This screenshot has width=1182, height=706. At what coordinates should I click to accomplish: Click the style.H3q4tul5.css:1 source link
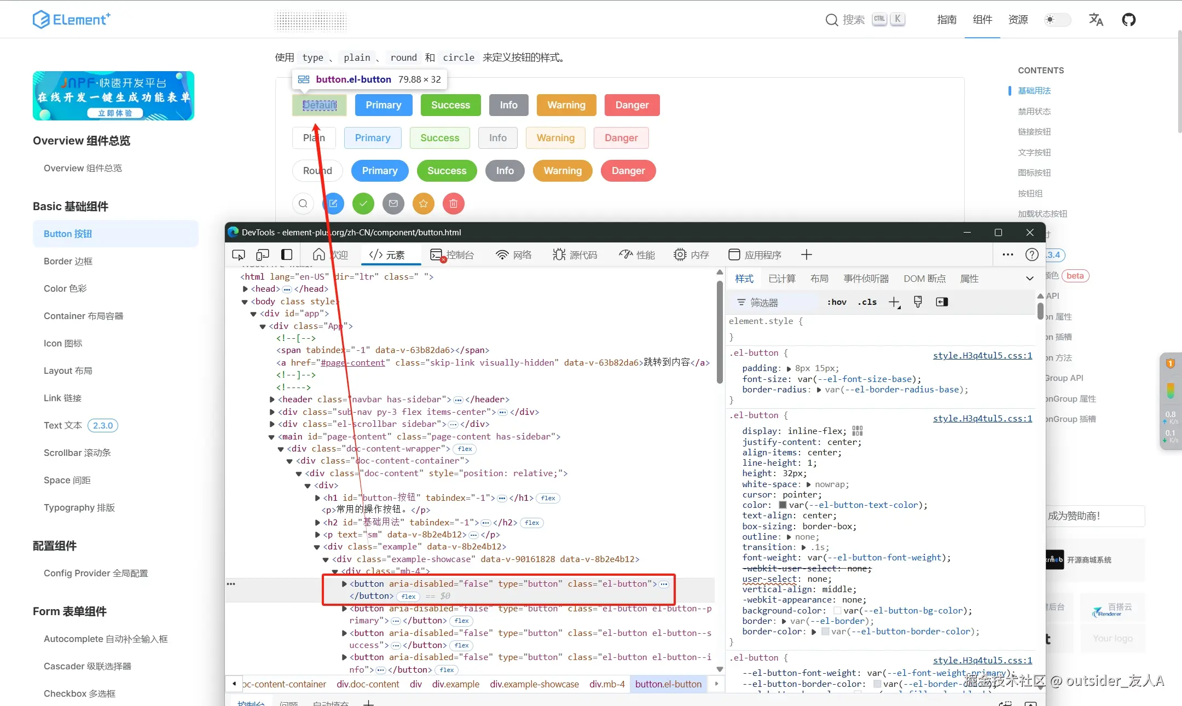982,356
